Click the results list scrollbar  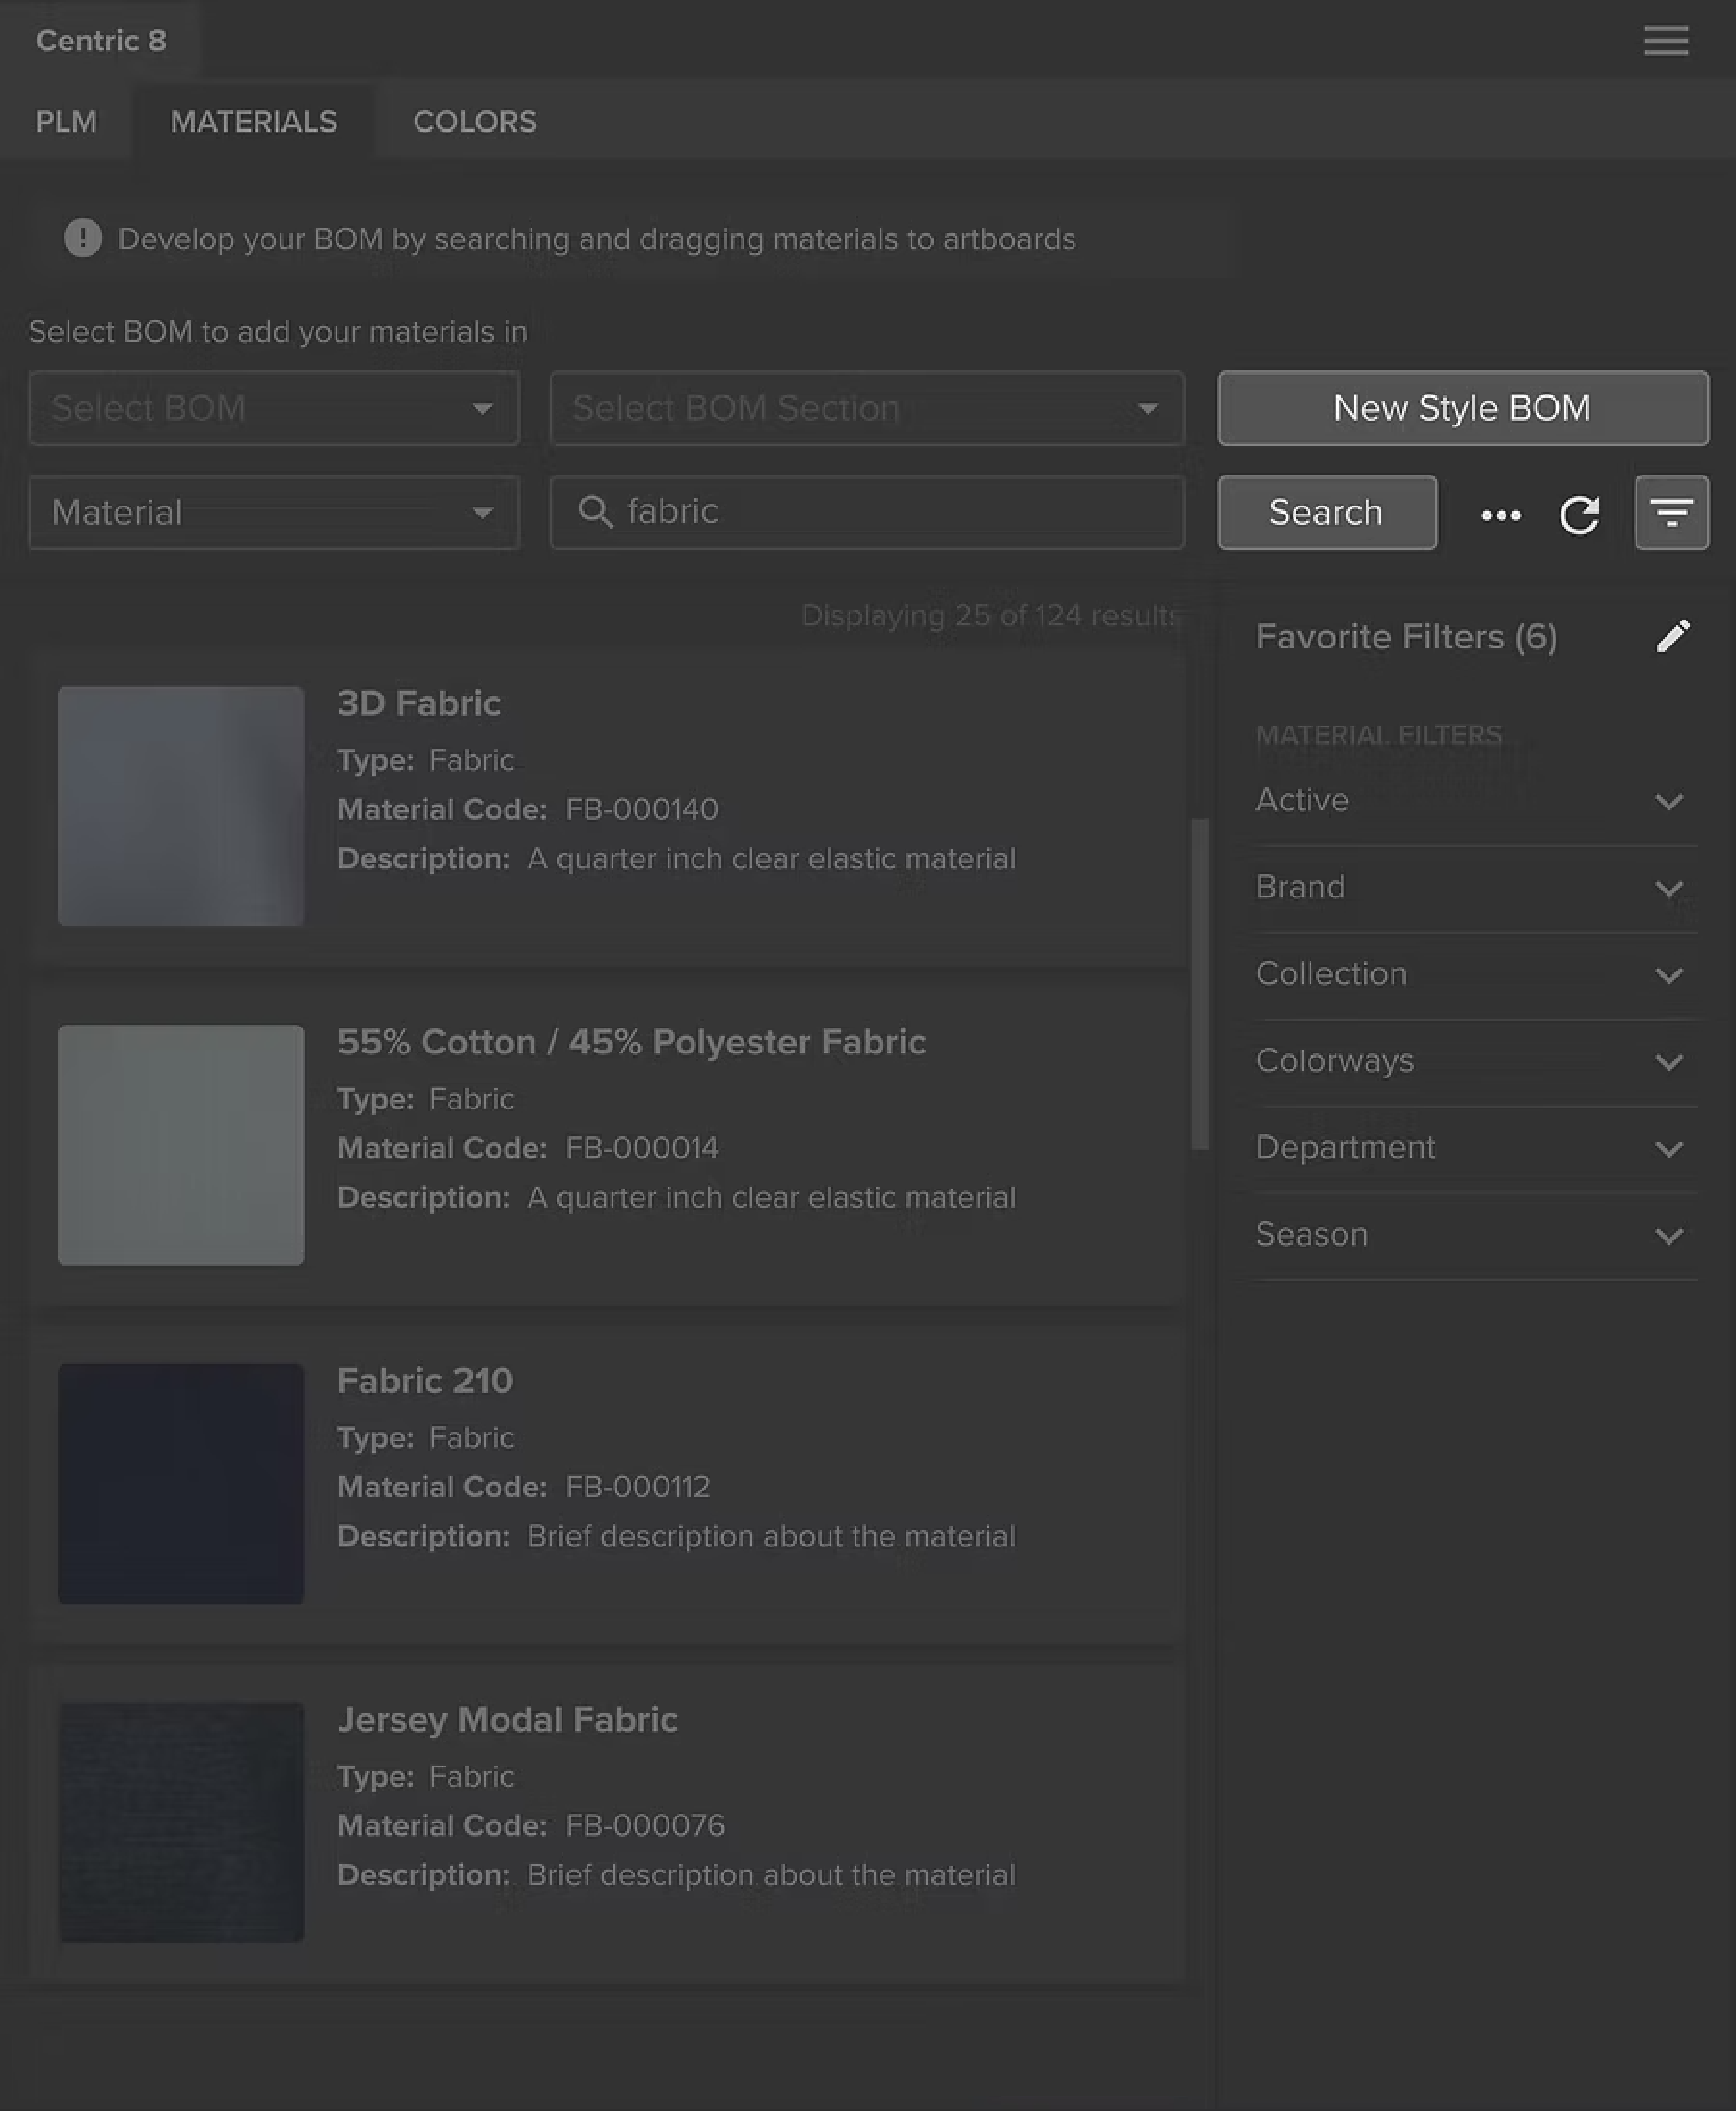coord(1200,984)
